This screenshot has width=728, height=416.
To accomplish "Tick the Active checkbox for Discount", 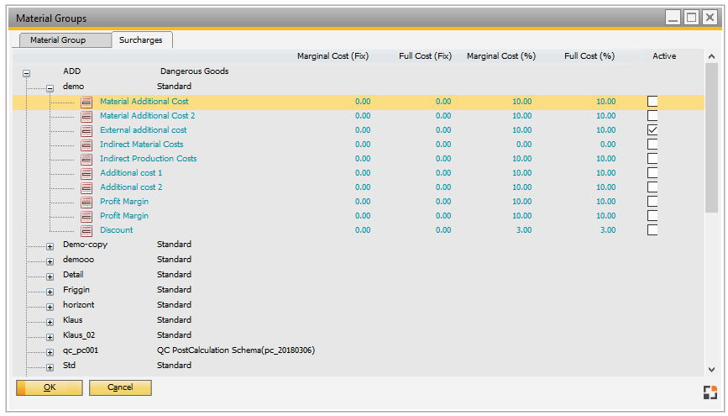I will 652,230.
